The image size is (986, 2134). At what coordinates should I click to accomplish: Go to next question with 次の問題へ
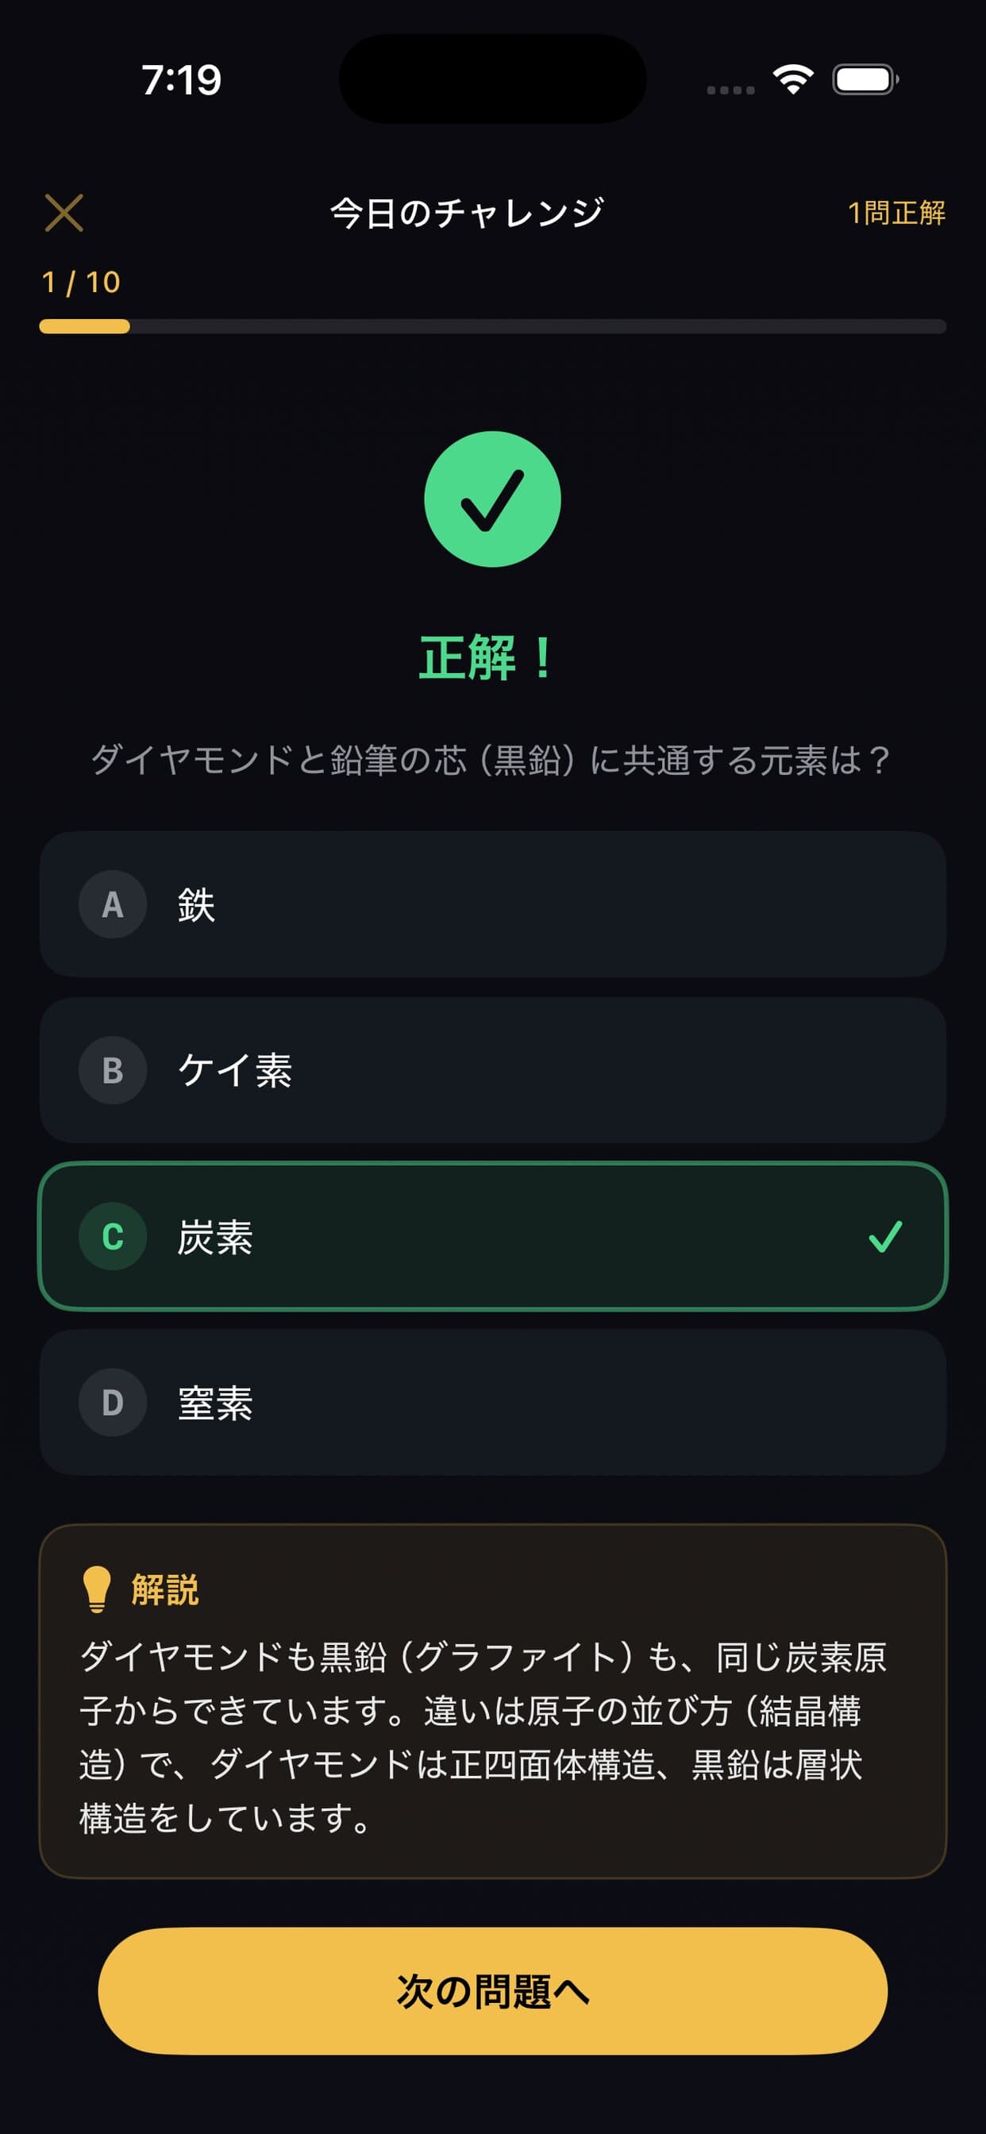click(492, 1990)
